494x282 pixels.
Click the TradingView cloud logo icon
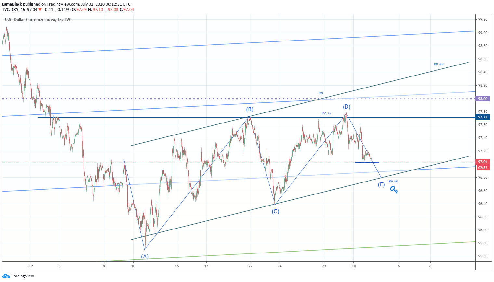point(6,276)
